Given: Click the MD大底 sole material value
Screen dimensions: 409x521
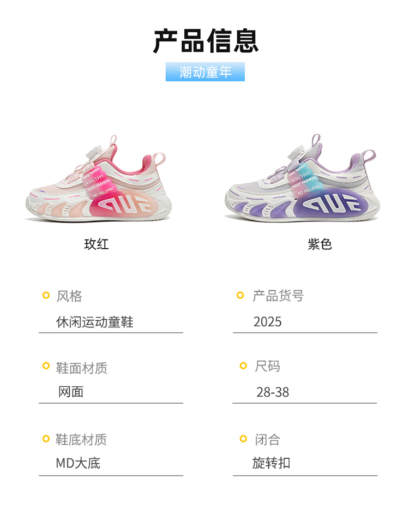Looking at the screenshot, I should tap(78, 463).
